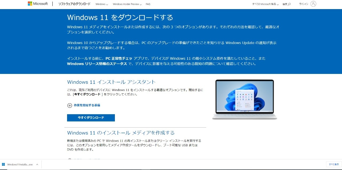Click the Windows 11 をダウンロードする title
The width and height of the screenshot is (342, 170).
[120, 17]
